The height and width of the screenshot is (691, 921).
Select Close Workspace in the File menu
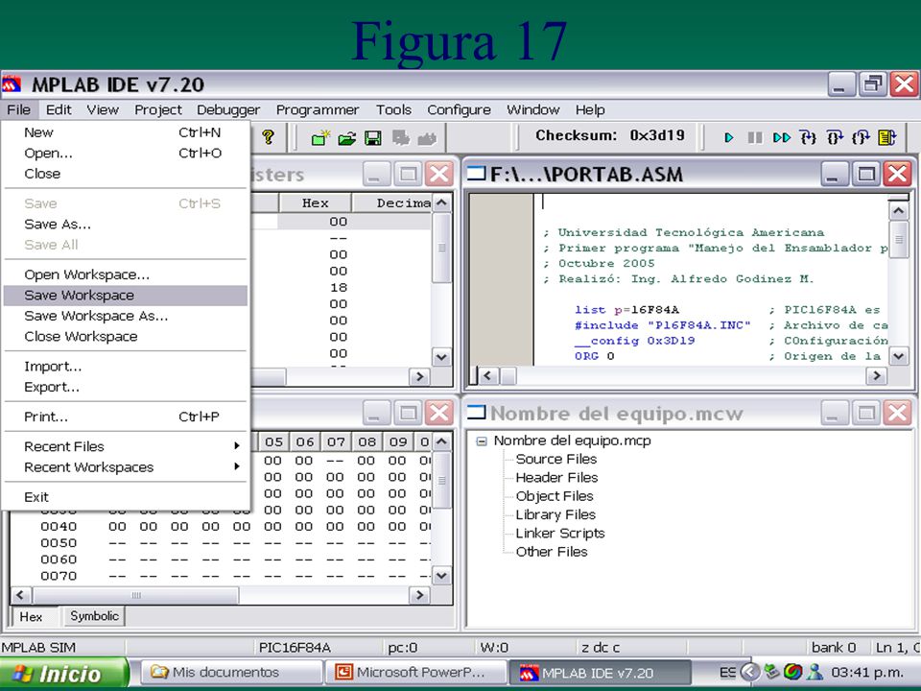point(125,336)
